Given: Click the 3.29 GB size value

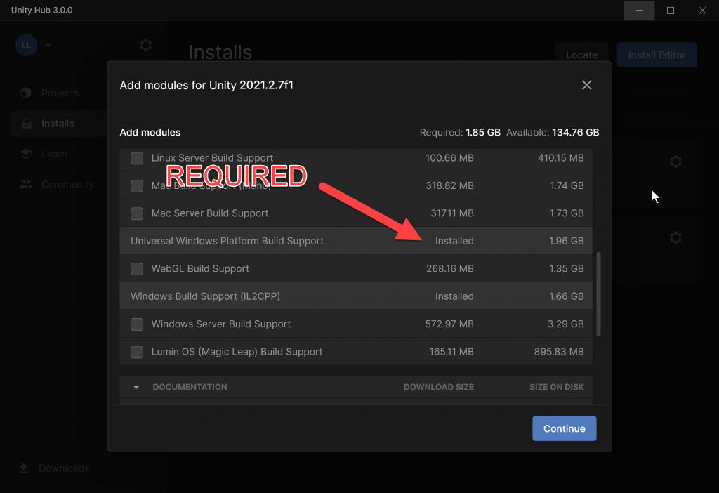Looking at the screenshot, I should pyautogui.click(x=565, y=324).
